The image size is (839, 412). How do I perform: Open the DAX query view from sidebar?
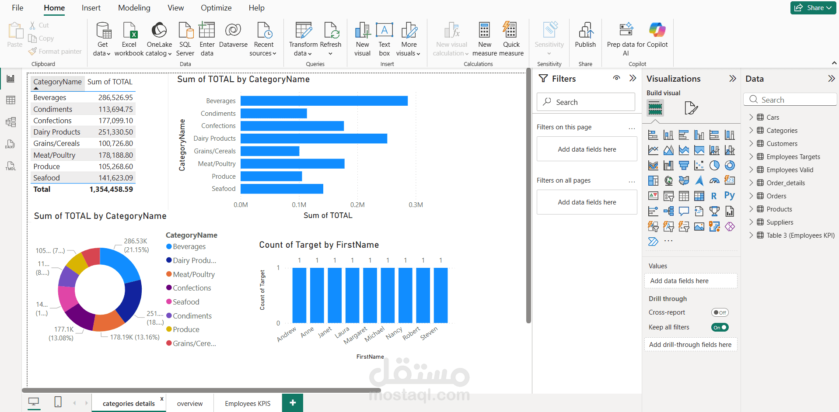point(10,144)
